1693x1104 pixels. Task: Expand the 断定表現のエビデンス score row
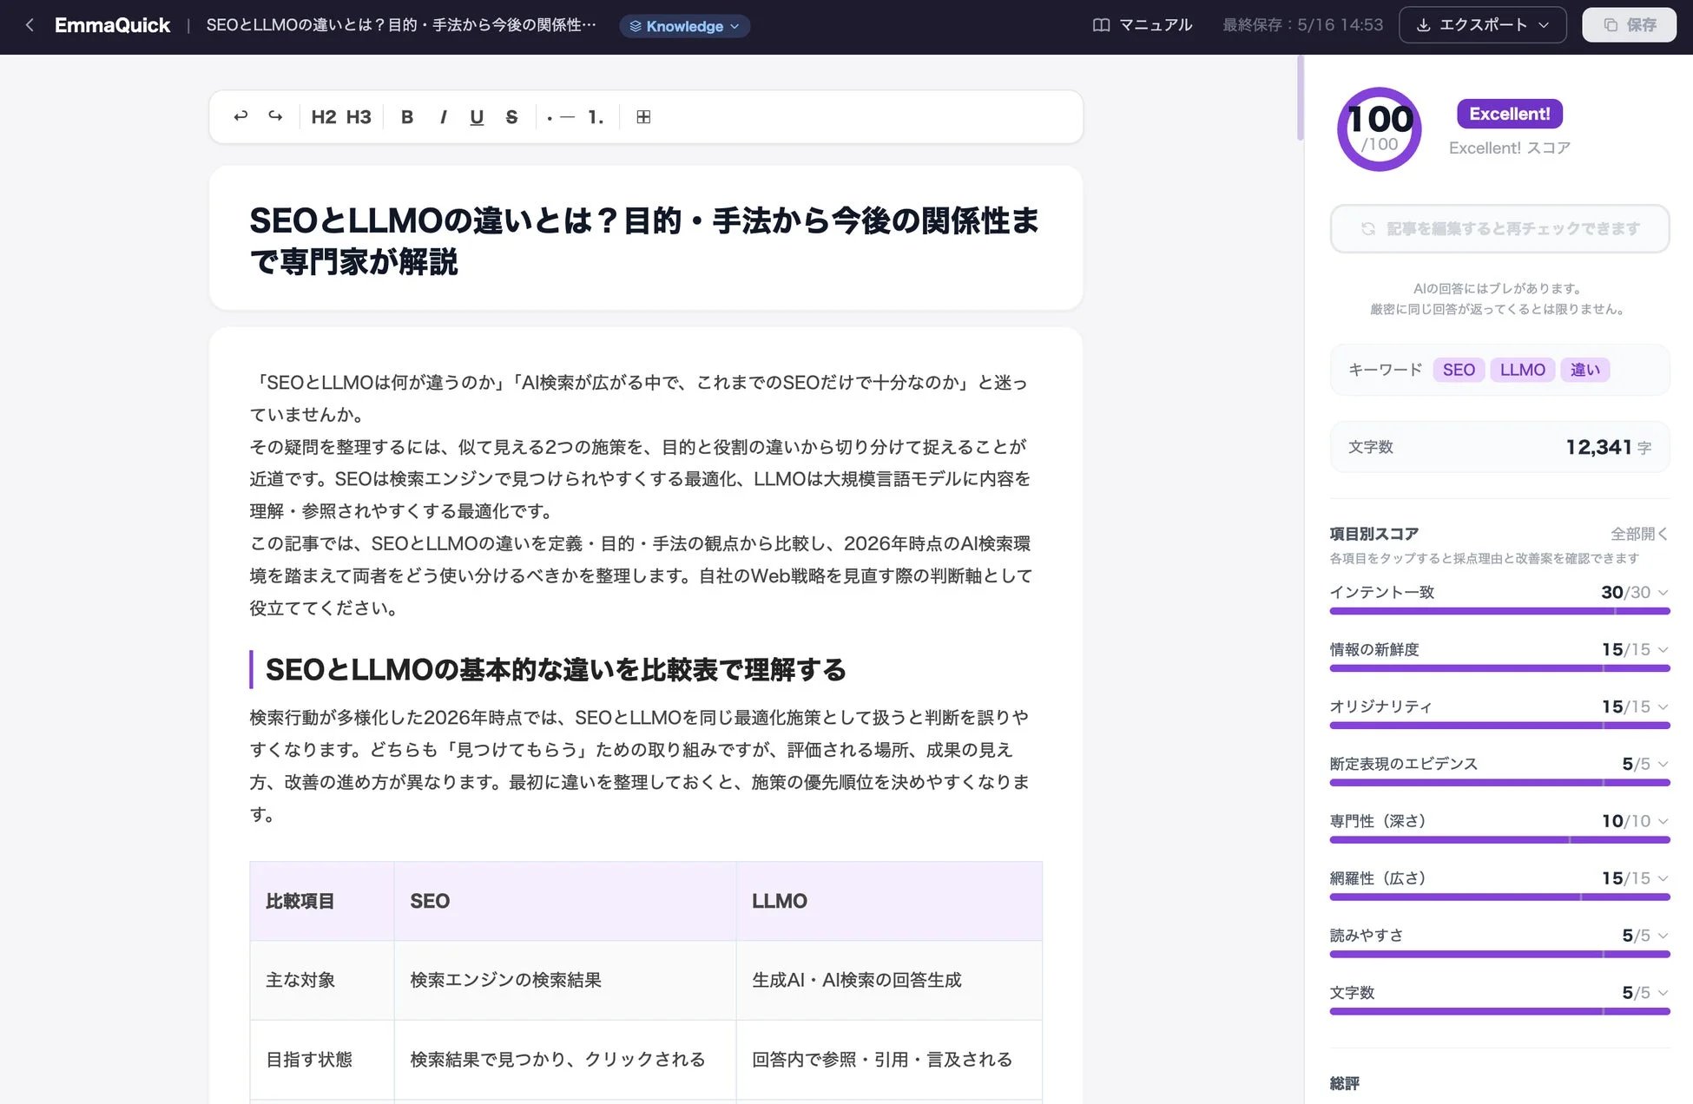click(1499, 765)
